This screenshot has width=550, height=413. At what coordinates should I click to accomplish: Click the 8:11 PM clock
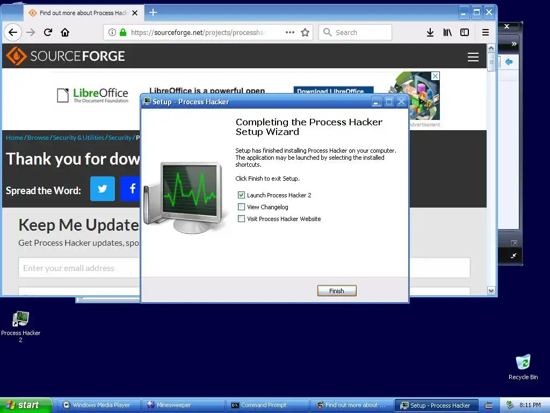click(x=530, y=405)
